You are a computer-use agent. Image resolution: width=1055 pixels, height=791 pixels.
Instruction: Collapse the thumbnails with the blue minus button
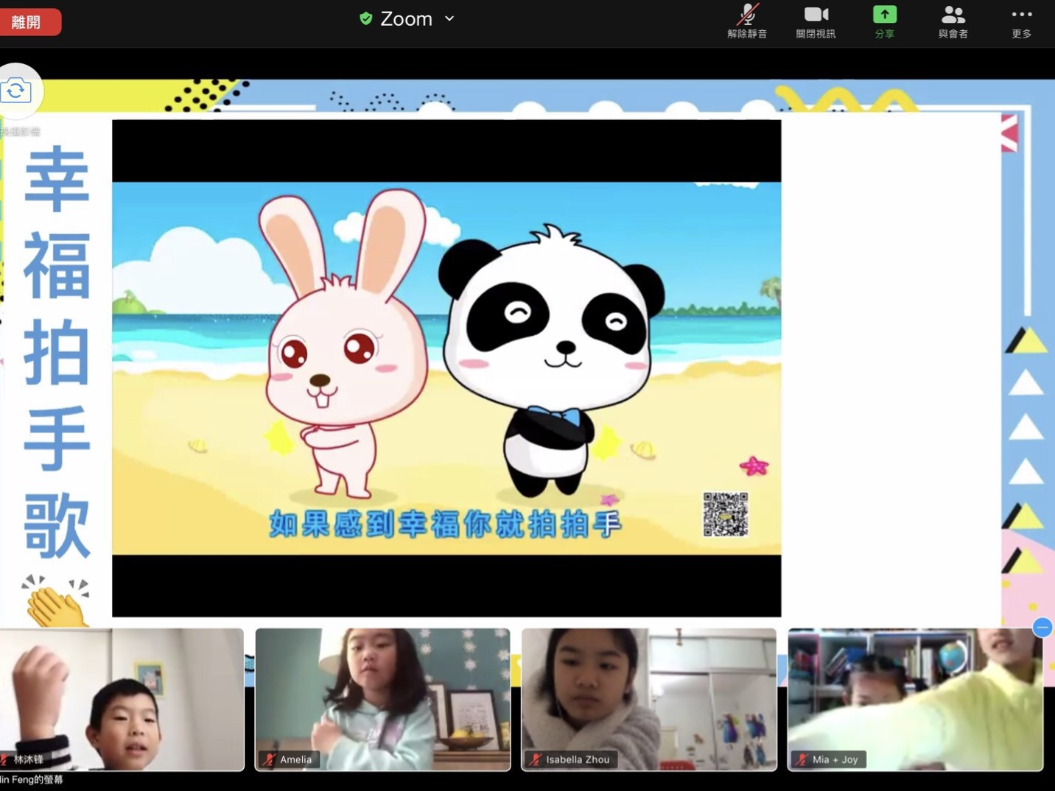click(1042, 627)
